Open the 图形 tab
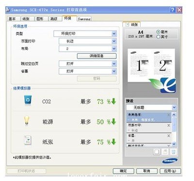This screenshot has height=181, width=194. point(41,19)
